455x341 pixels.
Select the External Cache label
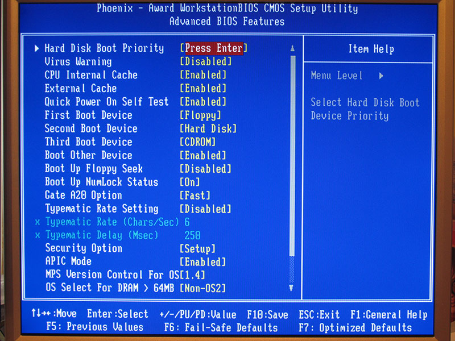coord(81,88)
